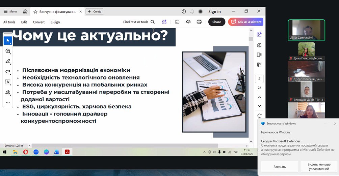Open the add comment tool

point(8,51)
